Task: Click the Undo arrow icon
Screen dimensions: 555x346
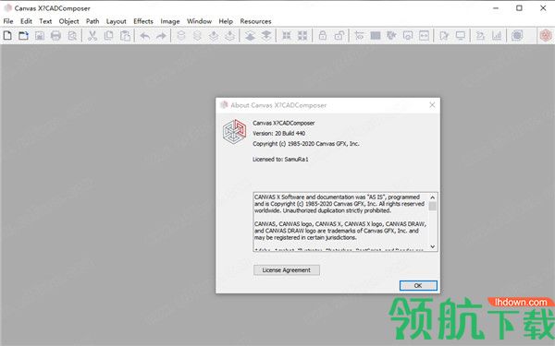Action: tap(145, 35)
